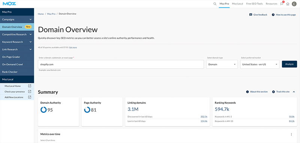Click the Domain Authority donut chart

point(43,110)
